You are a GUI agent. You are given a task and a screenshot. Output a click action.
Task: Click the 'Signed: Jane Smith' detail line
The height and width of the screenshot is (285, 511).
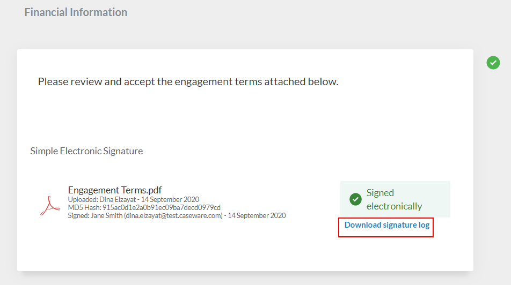pyautogui.click(x=177, y=215)
